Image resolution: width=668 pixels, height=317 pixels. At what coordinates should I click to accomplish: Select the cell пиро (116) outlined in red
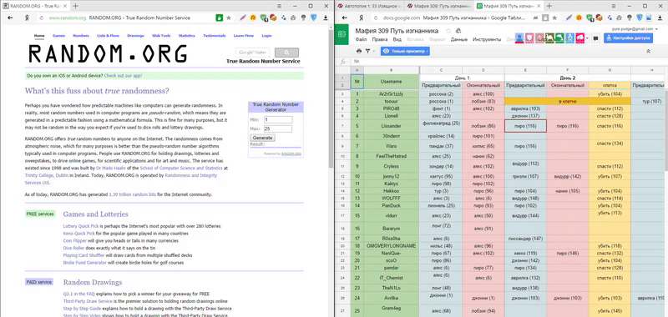525,126
